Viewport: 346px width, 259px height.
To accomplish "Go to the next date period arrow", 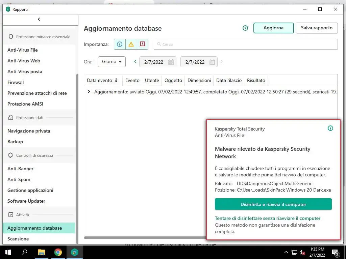I will point(222,61).
